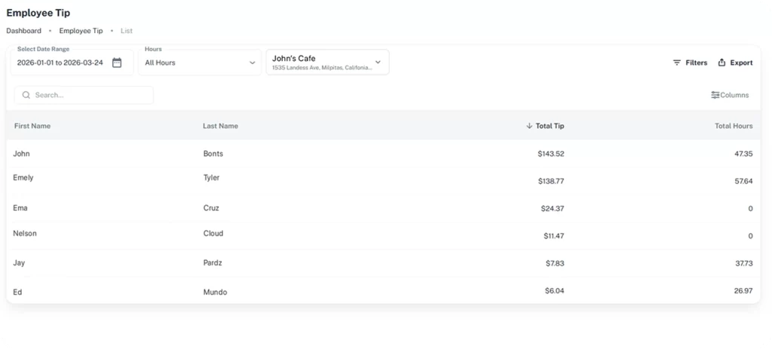
Task: Go to Dashboard breadcrumb
Action: pos(23,31)
